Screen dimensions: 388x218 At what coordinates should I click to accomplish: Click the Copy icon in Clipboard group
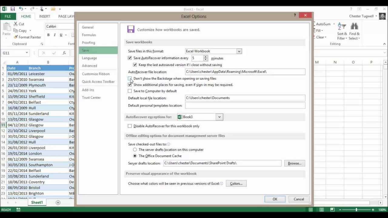point(15,31)
